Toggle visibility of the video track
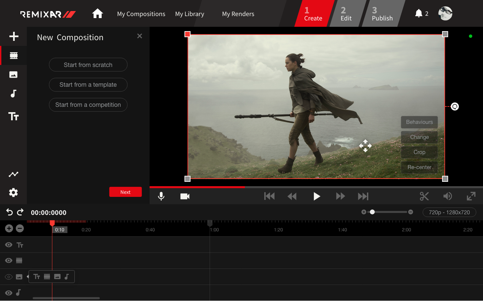 click(x=9, y=260)
